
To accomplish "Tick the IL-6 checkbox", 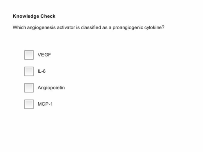I will [29, 71].
